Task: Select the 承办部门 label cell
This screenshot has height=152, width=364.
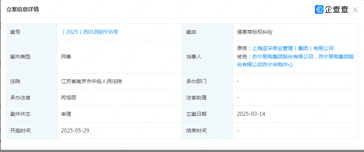Action: coord(207,81)
